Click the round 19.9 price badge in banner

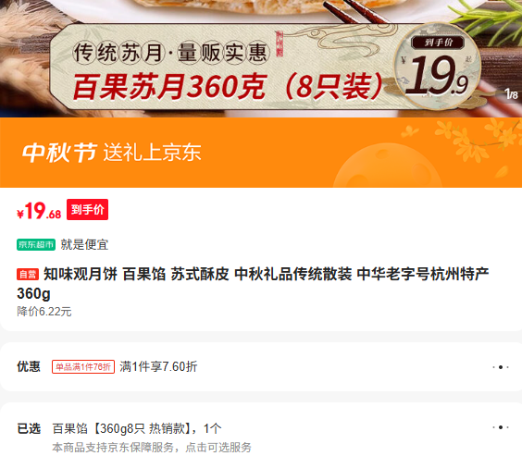click(x=438, y=66)
